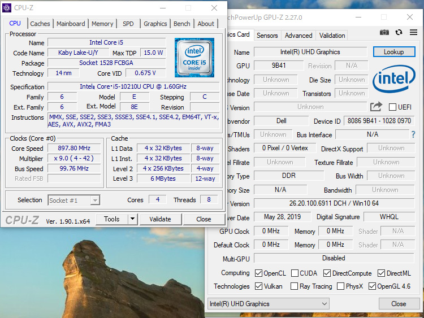The width and height of the screenshot is (424, 318).
Task: Open the About tab
Action: 206,24
